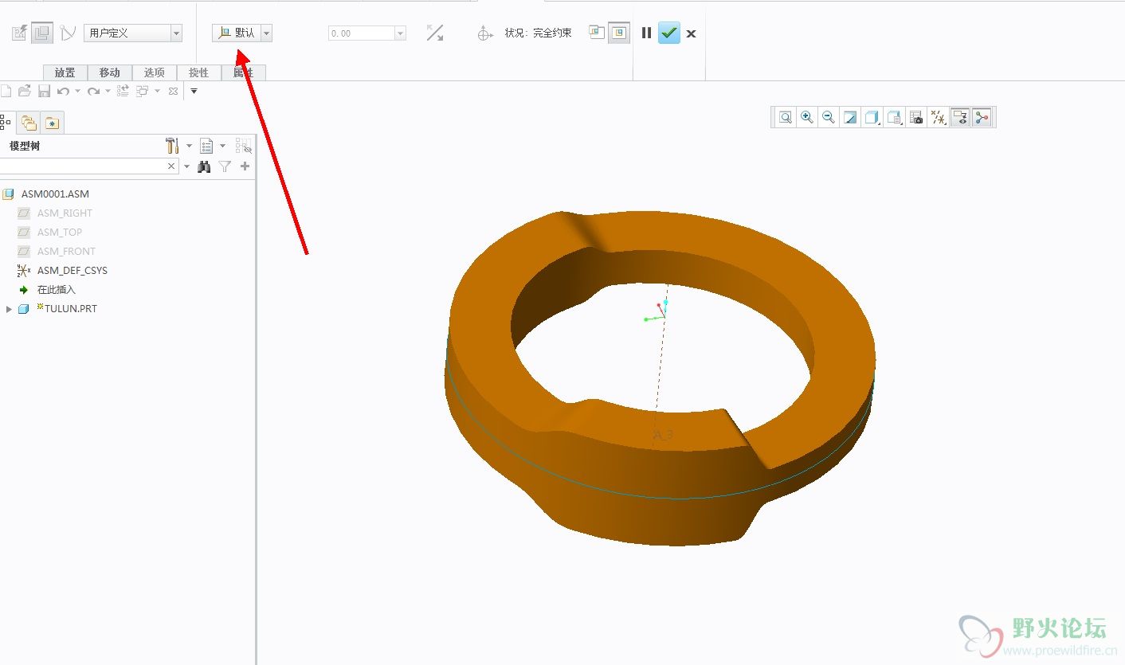
Task: Click the Zoom Out magnifier icon
Action: click(x=829, y=118)
